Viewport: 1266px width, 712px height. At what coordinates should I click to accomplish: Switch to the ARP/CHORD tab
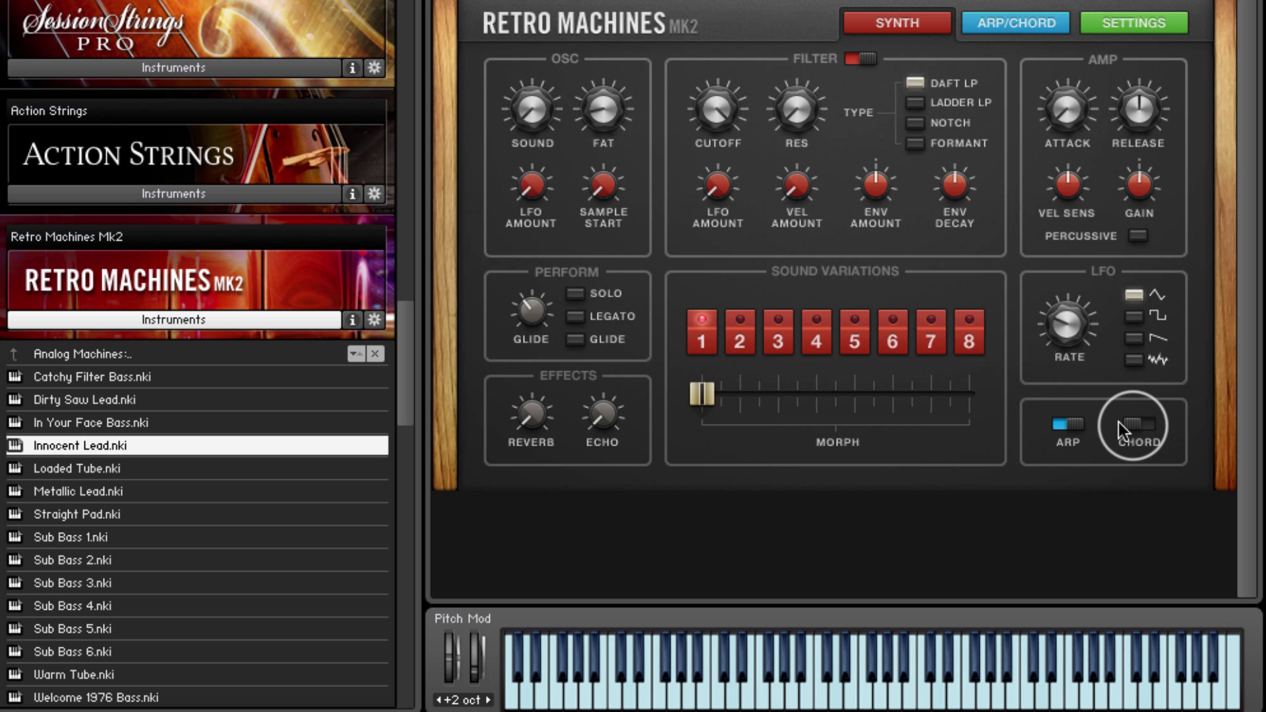coord(1016,23)
